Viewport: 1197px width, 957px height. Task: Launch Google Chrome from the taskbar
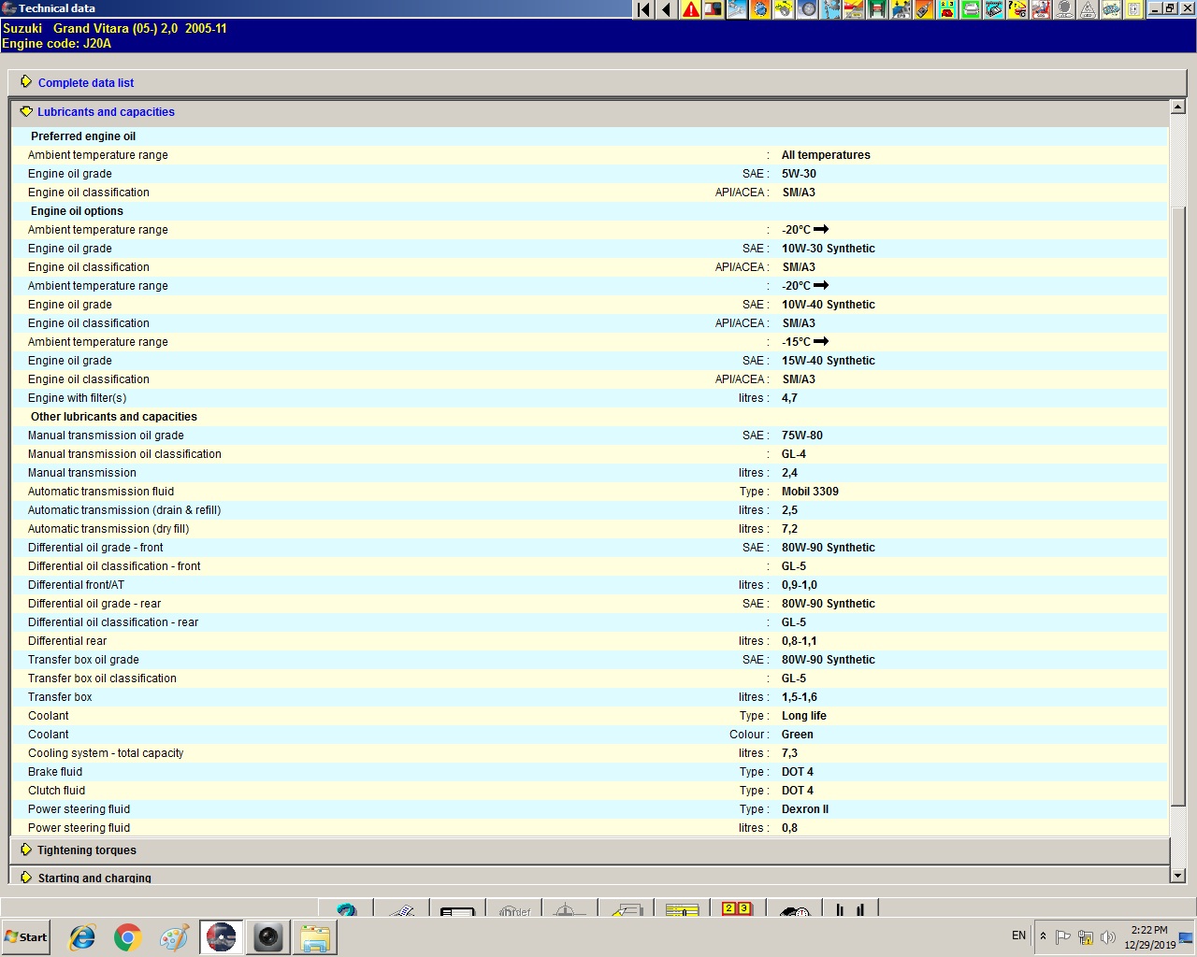(128, 937)
